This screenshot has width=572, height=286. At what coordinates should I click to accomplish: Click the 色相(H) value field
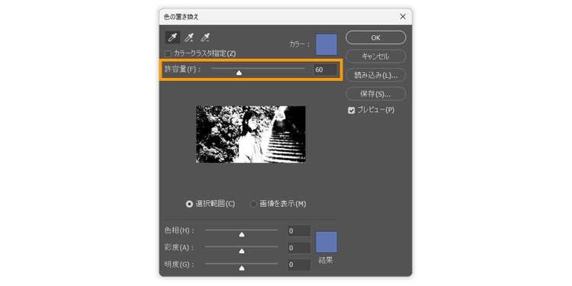pos(299,231)
